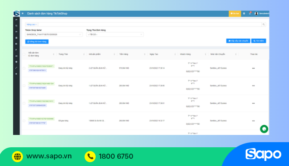The height and width of the screenshot is (166, 289).
Task: Open the bar chart reports sidebar icon
Action: point(17,56)
